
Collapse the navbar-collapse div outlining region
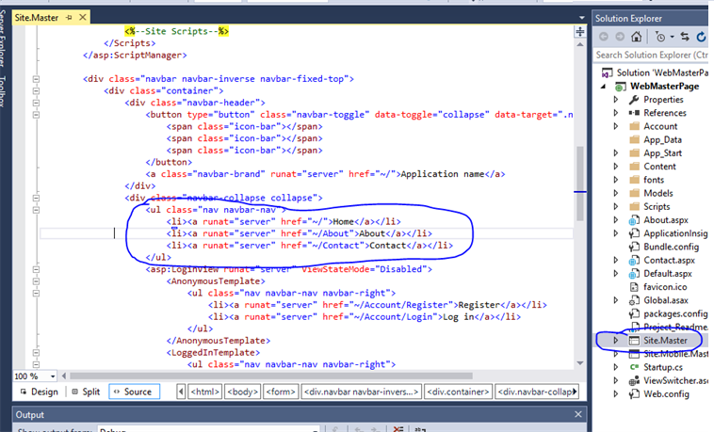click(36, 198)
